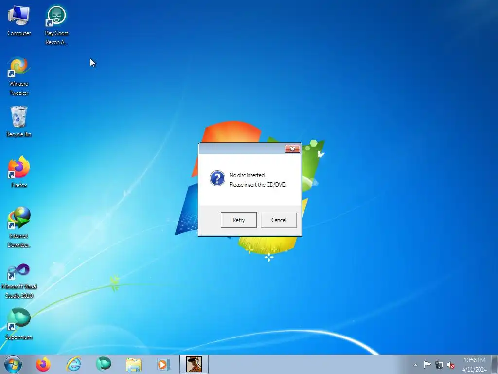Screen dimensions: 498x374
Task: Open the muted volume tray icon
Action: pos(451,365)
